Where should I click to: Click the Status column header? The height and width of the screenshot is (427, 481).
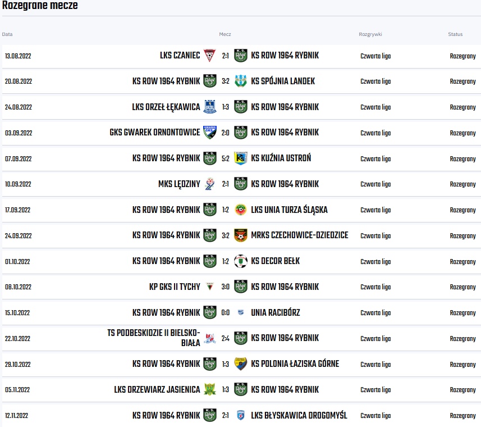455,34
